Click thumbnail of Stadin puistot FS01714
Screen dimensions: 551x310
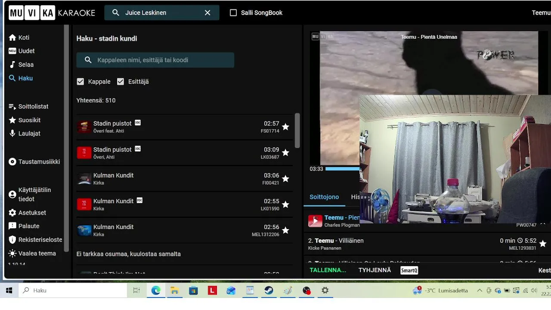tap(84, 127)
